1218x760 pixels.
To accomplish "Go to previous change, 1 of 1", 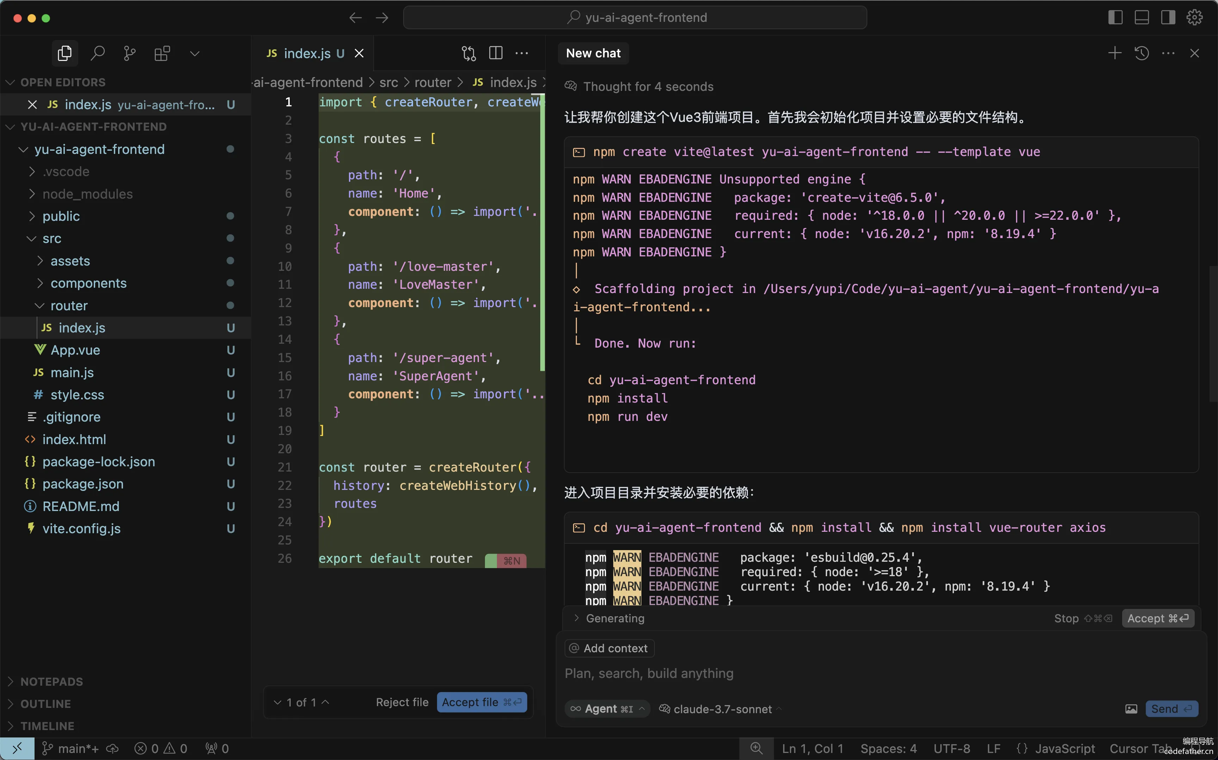I will (x=325, y=702).
